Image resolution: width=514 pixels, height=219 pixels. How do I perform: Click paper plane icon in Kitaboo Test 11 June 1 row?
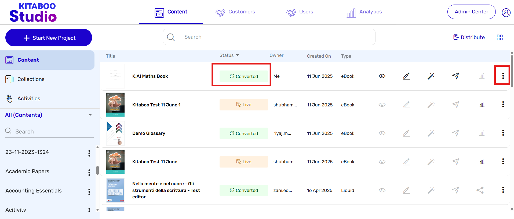(x=455, y=105)
